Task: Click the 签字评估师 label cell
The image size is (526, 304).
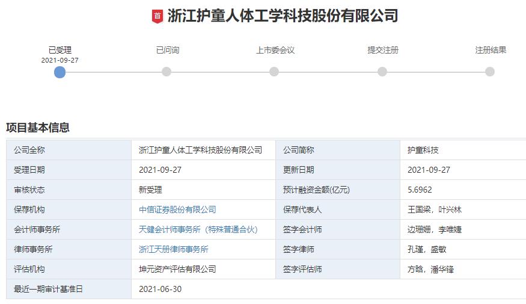Action: [338, 269]
